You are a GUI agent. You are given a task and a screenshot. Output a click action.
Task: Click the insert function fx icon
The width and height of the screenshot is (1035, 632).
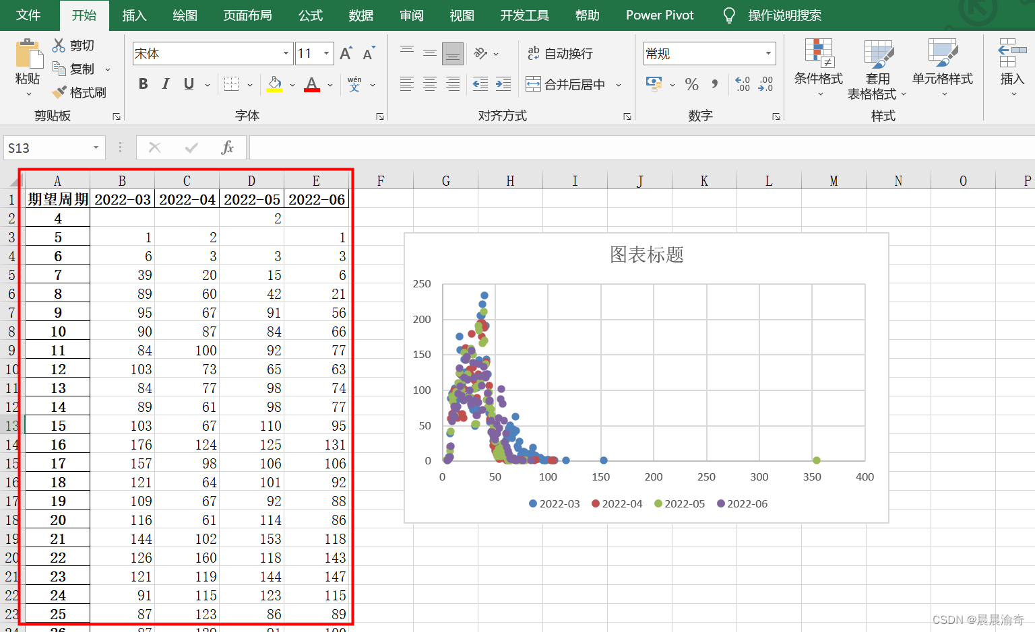click(x=227, y=147)
